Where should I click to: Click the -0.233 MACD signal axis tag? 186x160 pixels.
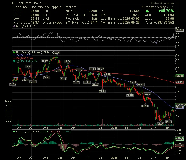(180, 145)
